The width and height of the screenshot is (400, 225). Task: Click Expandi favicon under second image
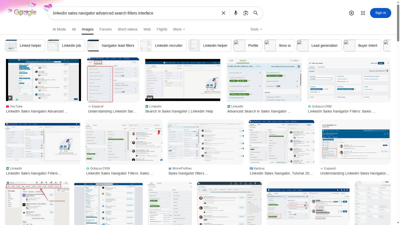pyautogui.click(x=89, y=106)
